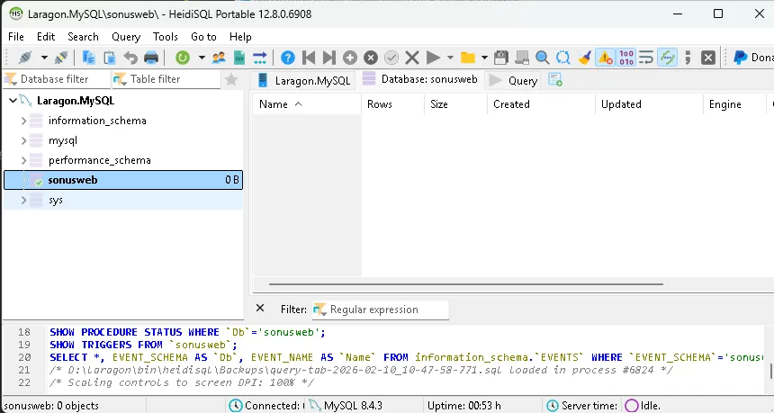The image size is (774, 413).
Task: Click the Refresh green circular icon
Action: tap(183, 58)
